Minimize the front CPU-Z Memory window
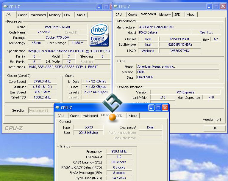The width and height of the screenshot is (228, 181). click(152, 107)
